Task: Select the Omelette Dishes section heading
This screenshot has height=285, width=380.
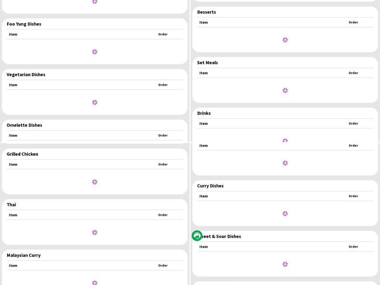Action: (24, 125)
